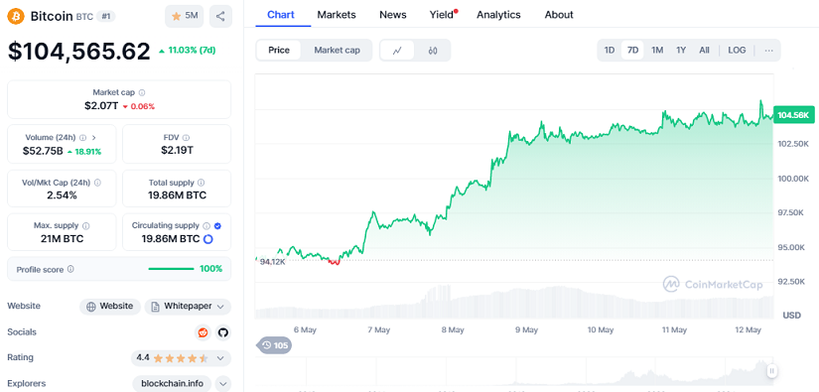Click the 100.00K price axis label
819x392 pixels.
pyautogui.click(x=793, y=179)
